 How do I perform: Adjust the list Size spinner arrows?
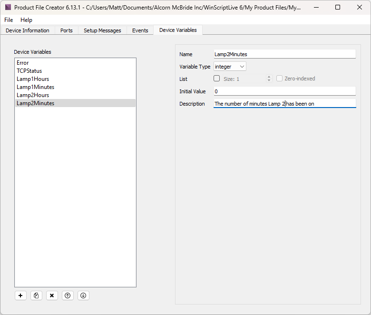coord(269,79)
